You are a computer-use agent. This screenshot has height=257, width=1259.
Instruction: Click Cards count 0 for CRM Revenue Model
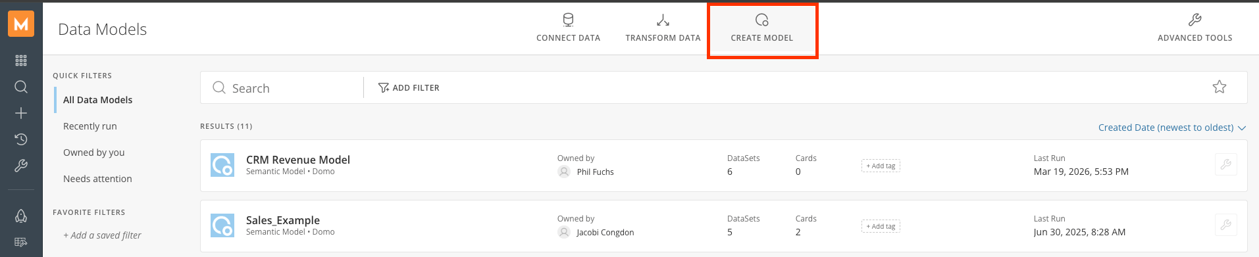pyautogui.click(x=798, y=172)
